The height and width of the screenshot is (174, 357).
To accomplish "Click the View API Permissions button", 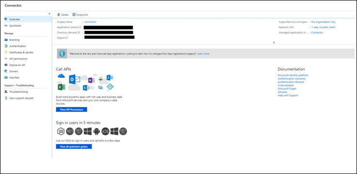I will click(x=72, y=110).
